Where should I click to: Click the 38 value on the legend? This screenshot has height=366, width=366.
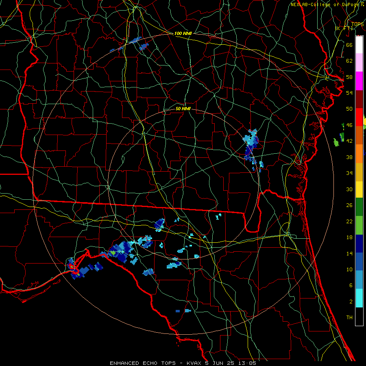(x=349, y=157)
